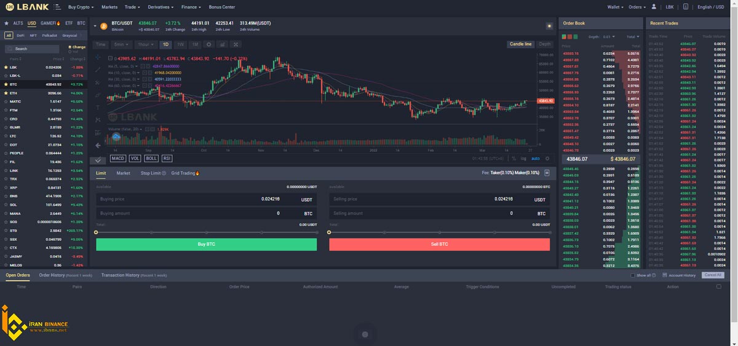Image resolution: width=738 pixels, height=346 pixels.
Task: Toggle the favorite star for ETH pair
Action: (x=6, y=93)
